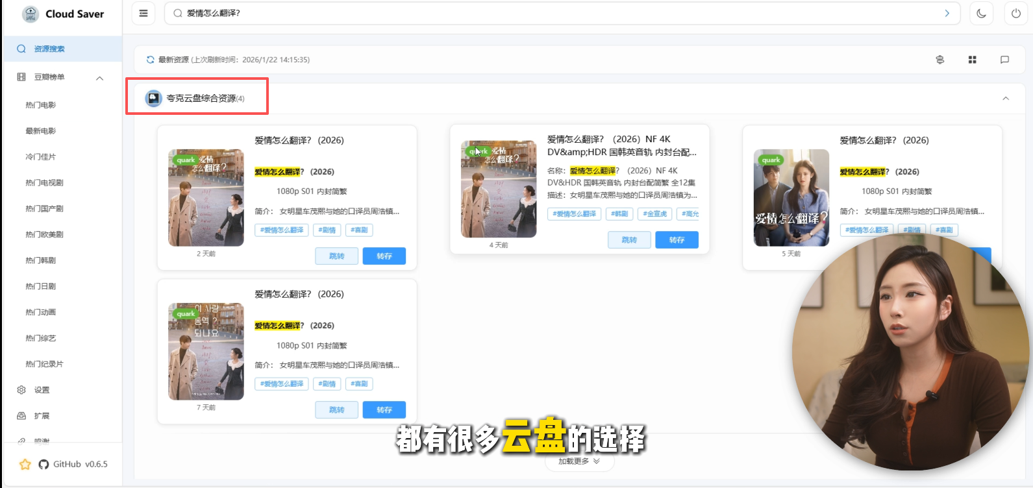Screen dimensions: 1033x488
Task: Click the 7 天前 card poster thumbnail
Action: click(206, 351)
